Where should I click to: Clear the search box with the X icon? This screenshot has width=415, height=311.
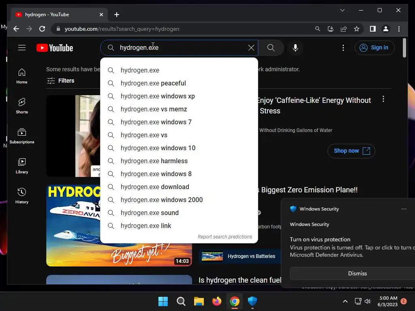251,48
